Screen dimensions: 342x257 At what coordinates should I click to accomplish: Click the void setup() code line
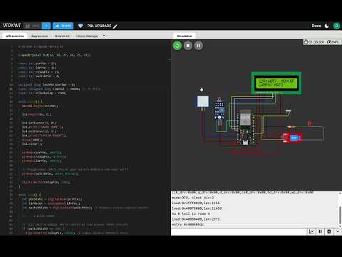click(30, 101)
